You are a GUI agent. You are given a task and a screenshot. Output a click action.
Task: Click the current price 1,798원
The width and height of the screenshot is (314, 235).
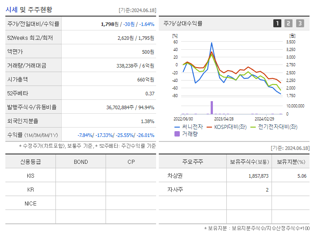(110, 24)
